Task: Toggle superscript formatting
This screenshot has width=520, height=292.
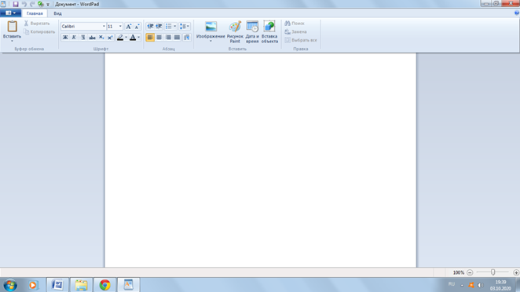Action: pyautogui.click(x=110, y=38)
